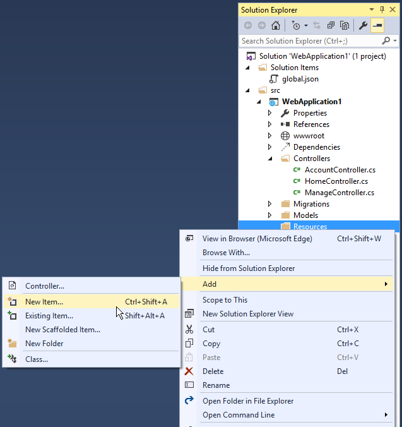Close the Solution Explorer panel

[393, 9]
